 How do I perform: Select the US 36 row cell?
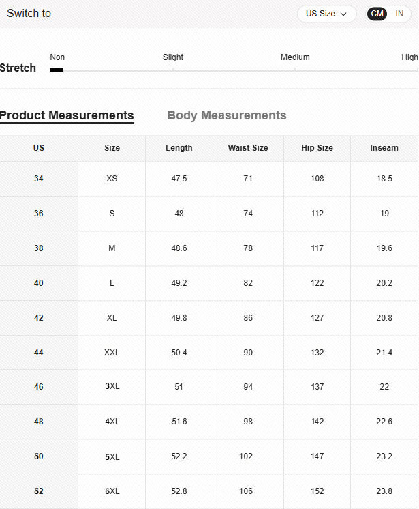click(x=39, y=214)
